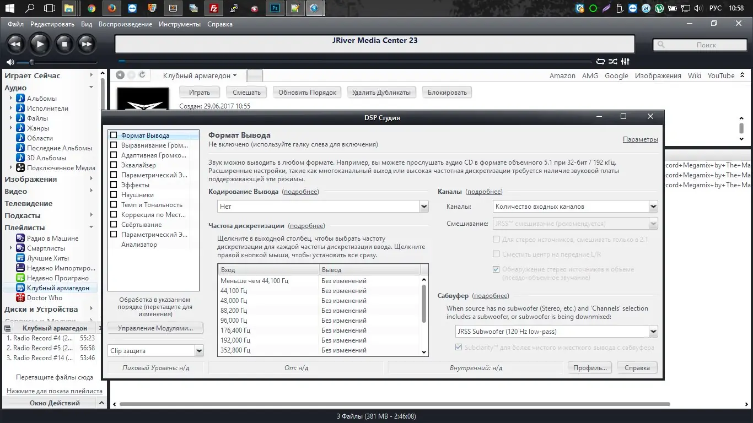Image resolution: width=753 pixels, height=423 pixels.
Task: Open the Кодирование Вывода dropdown
Action: pos(323,207)
